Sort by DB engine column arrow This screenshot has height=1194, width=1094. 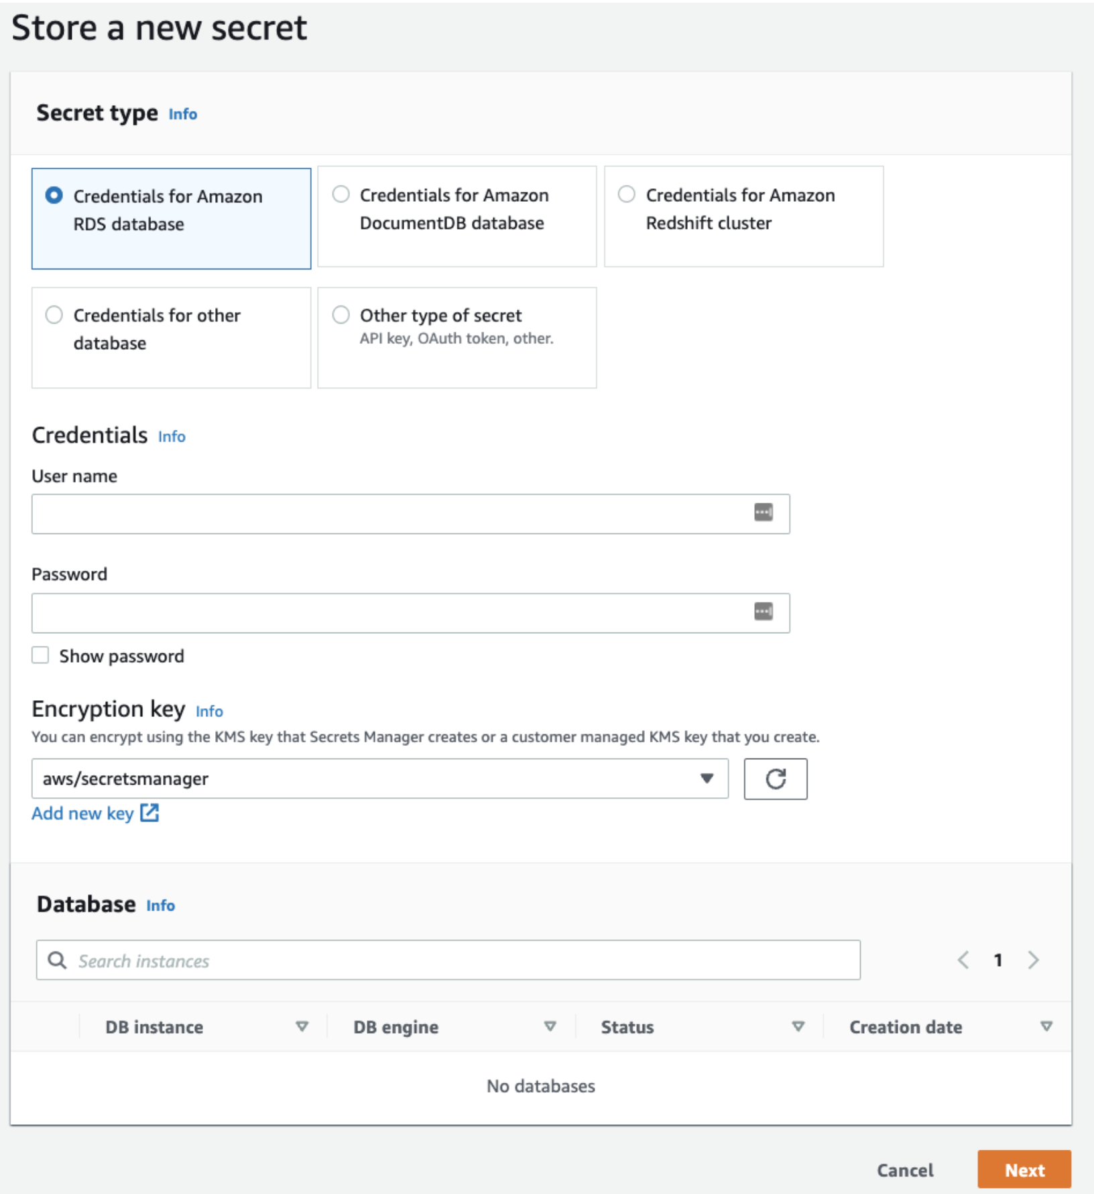pos(550,1026)
